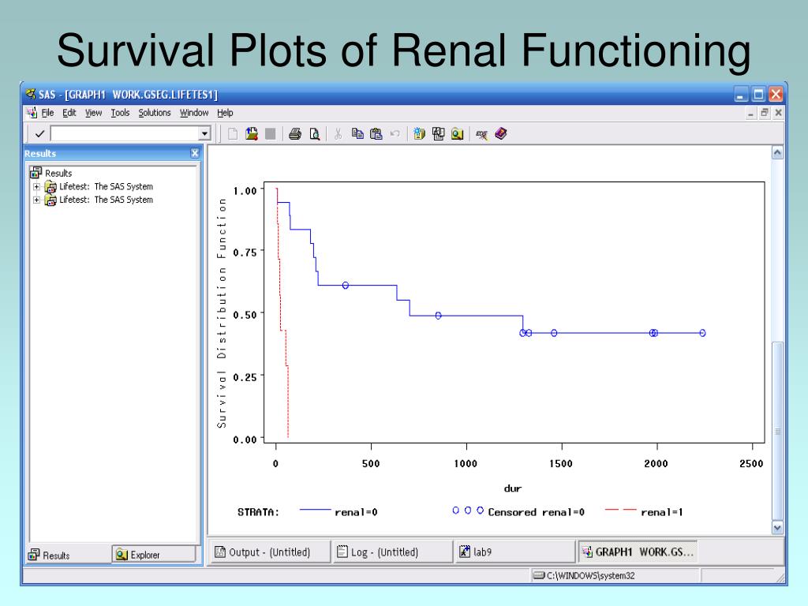Select the 'Results' root tree item
Viewport: 808px width, 606px height.
(58, 173)
